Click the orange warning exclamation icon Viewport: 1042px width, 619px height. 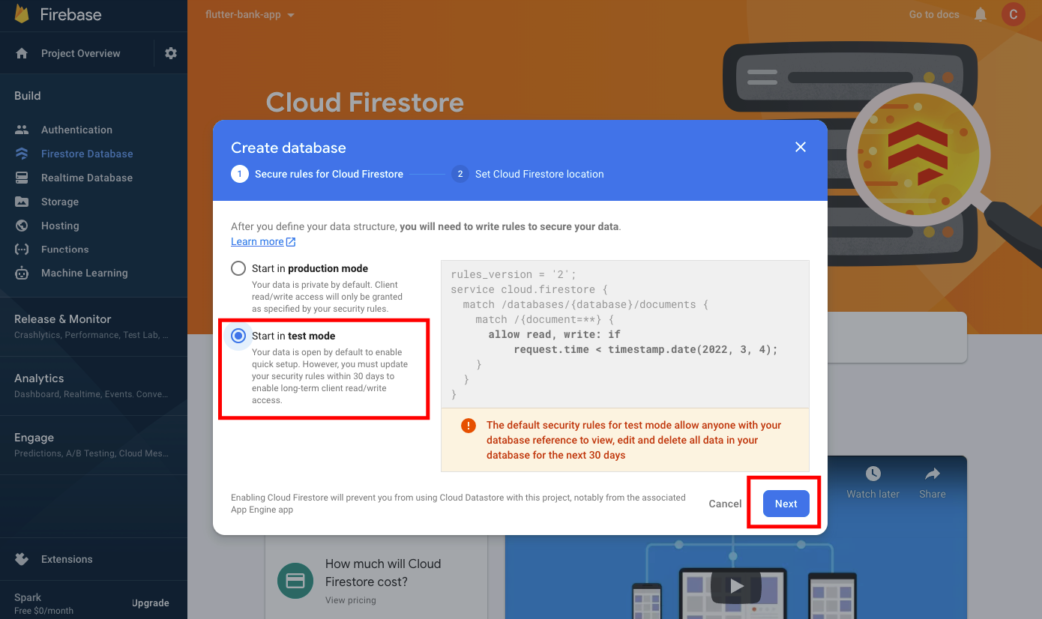[469, 426]
